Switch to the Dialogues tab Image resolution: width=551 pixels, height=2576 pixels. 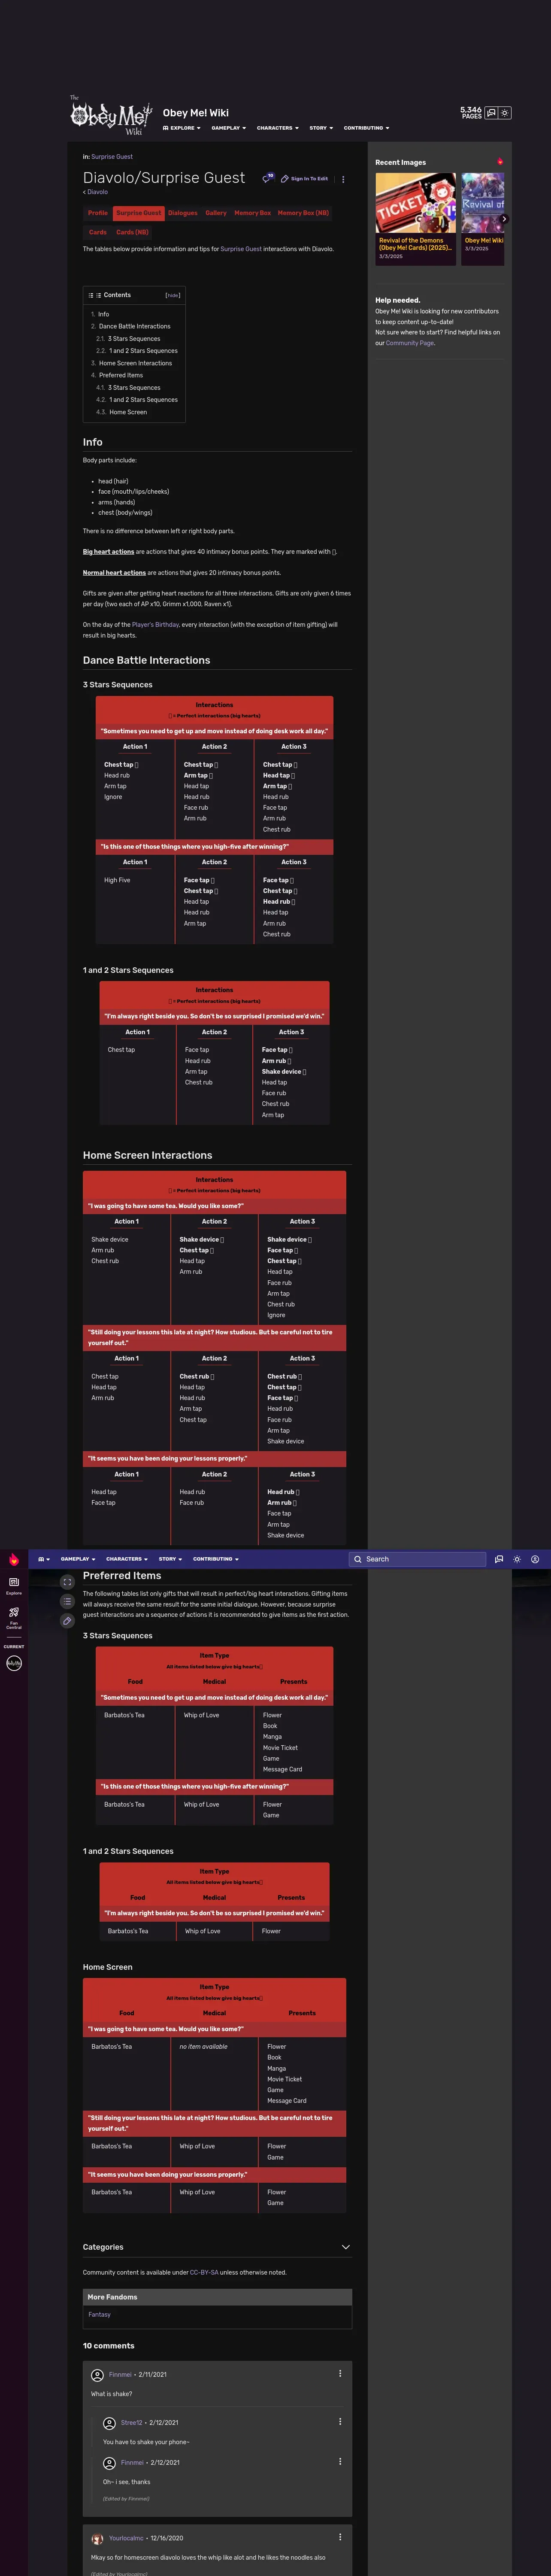[182, 213]
